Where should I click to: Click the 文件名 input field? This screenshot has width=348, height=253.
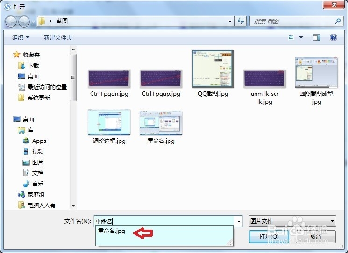pos(164,221)
